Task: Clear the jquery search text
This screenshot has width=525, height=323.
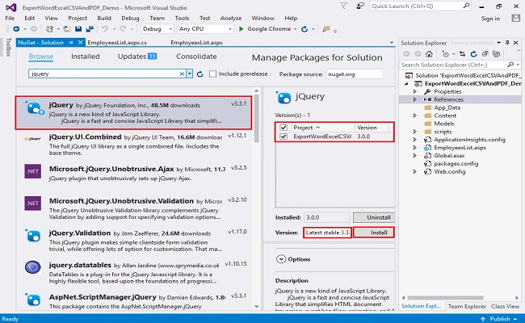Action: click(x=182, y=74)
